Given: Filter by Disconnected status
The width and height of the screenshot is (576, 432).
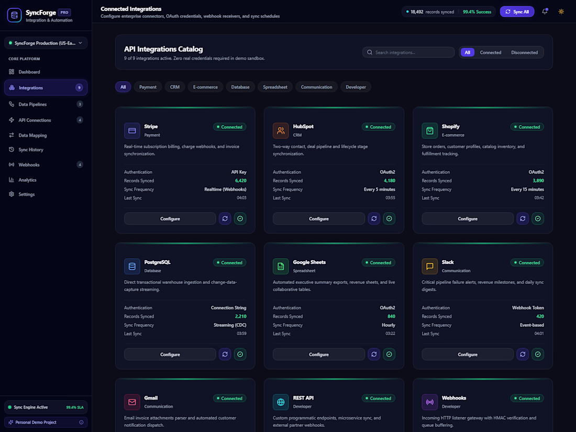Looking at the screenshot, I should click(524, 52).
